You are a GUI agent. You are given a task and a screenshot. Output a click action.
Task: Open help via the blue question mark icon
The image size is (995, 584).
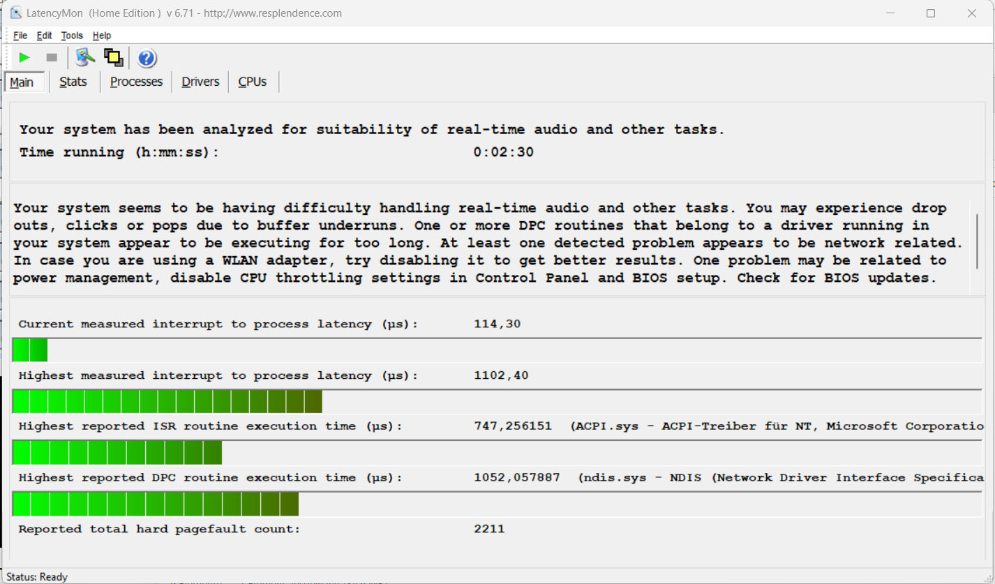click(x=147, y=57)
